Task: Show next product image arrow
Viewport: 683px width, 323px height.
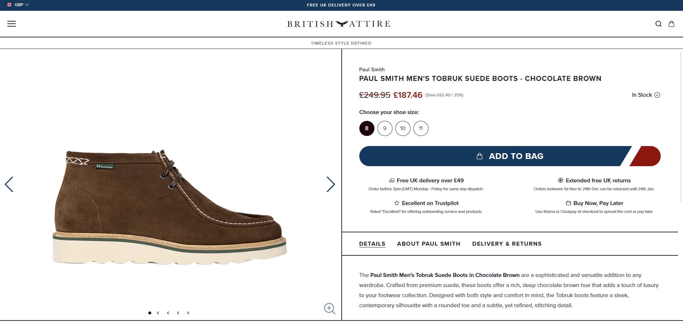Action: click(x=330, y=184)
